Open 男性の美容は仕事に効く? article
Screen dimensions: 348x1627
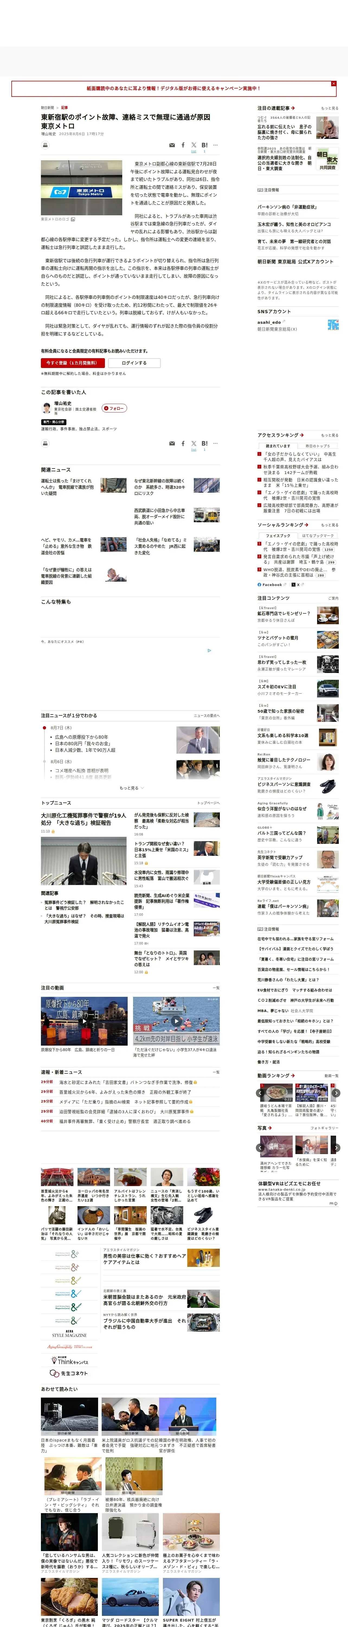pyautogui.click(x=145, y=1259)
